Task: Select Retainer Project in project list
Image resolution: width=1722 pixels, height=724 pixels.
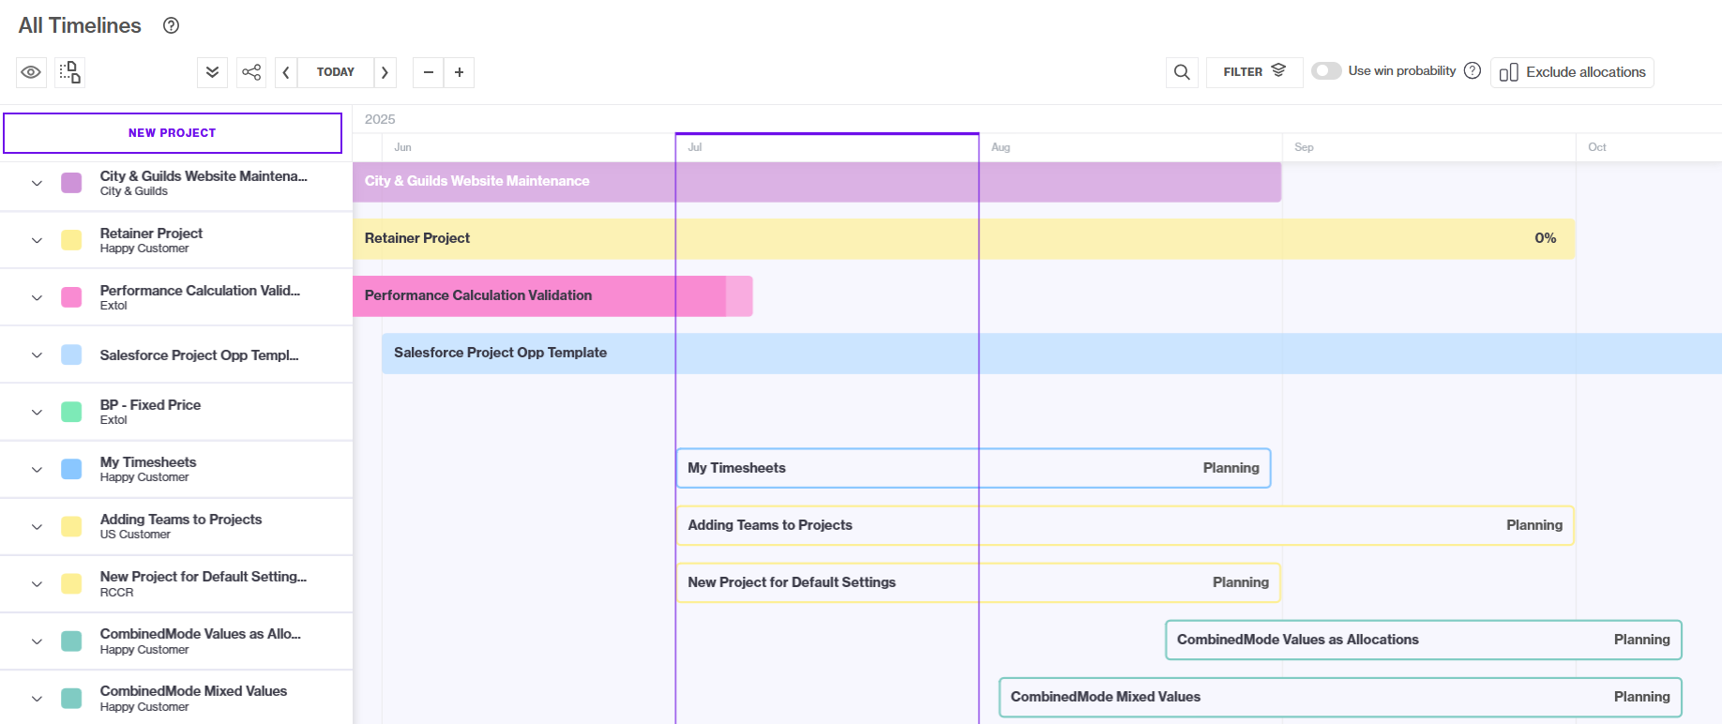Action: (151, 234)
